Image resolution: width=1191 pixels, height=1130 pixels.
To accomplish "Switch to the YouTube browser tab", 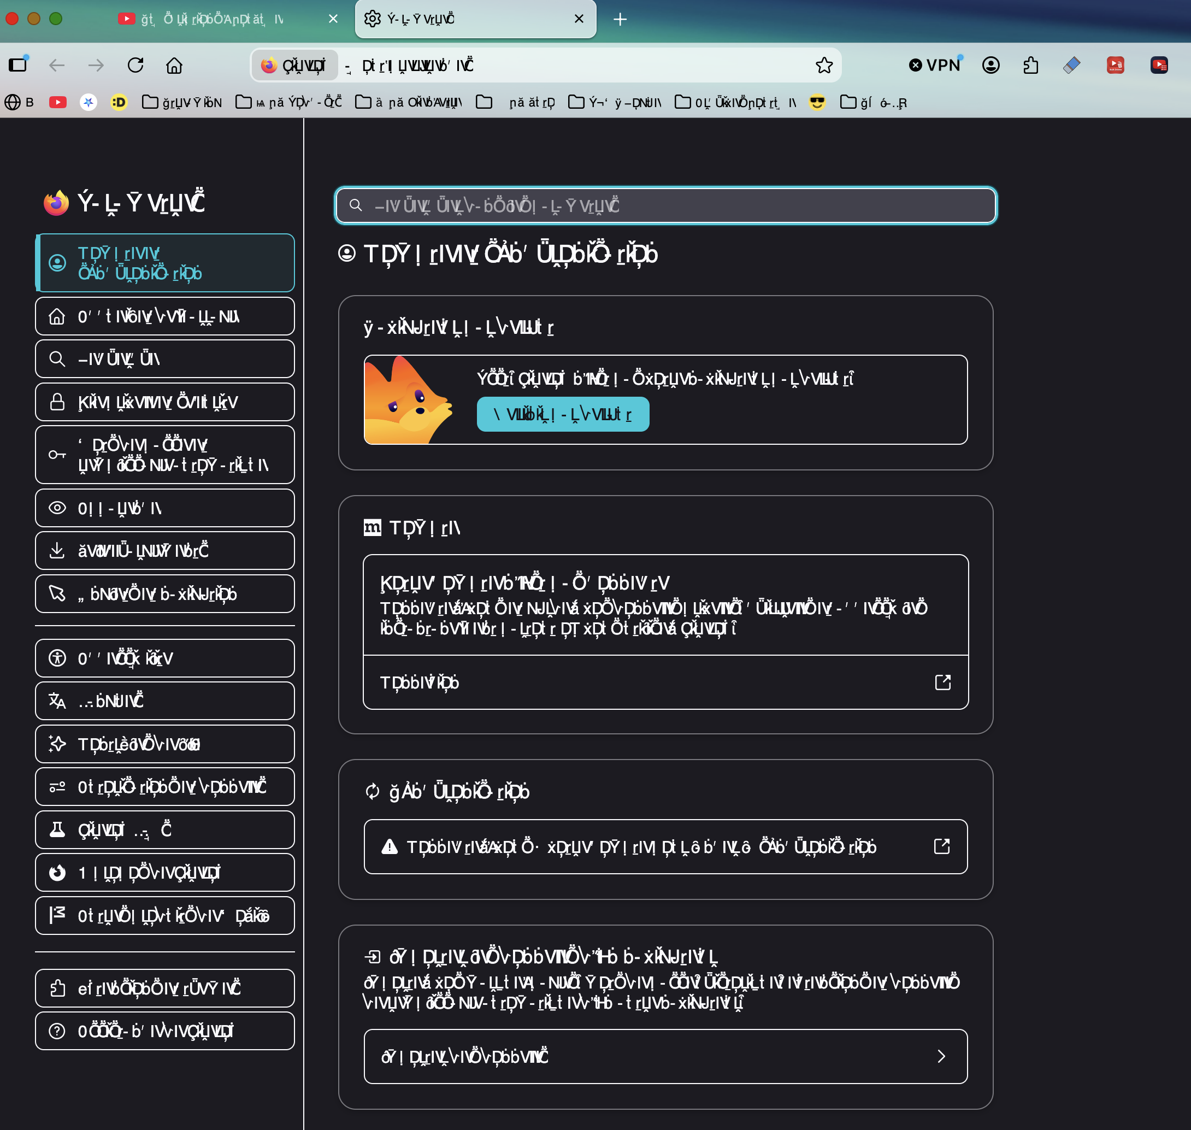I will [229, 19].
